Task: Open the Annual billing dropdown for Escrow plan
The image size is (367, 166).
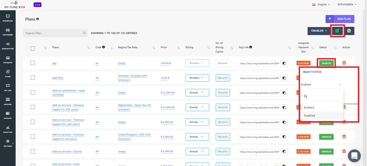Action: click(197, 152)
